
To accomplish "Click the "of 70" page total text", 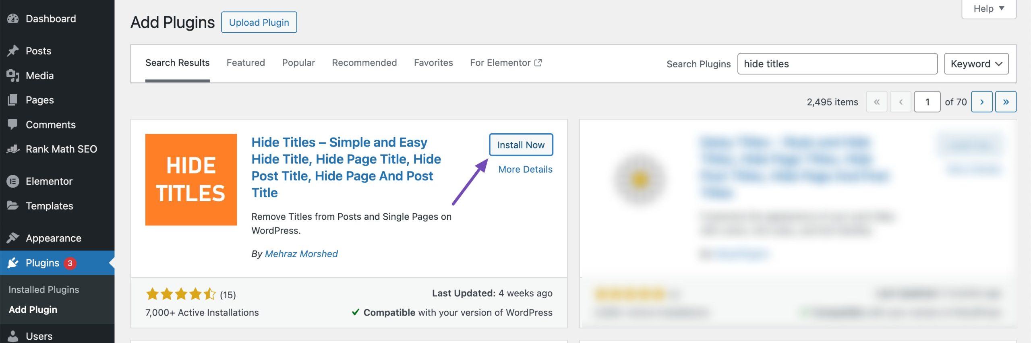I will (956, 102).
